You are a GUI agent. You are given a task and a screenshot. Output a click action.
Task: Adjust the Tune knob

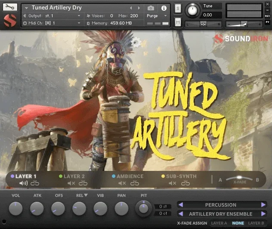(192, 10)
